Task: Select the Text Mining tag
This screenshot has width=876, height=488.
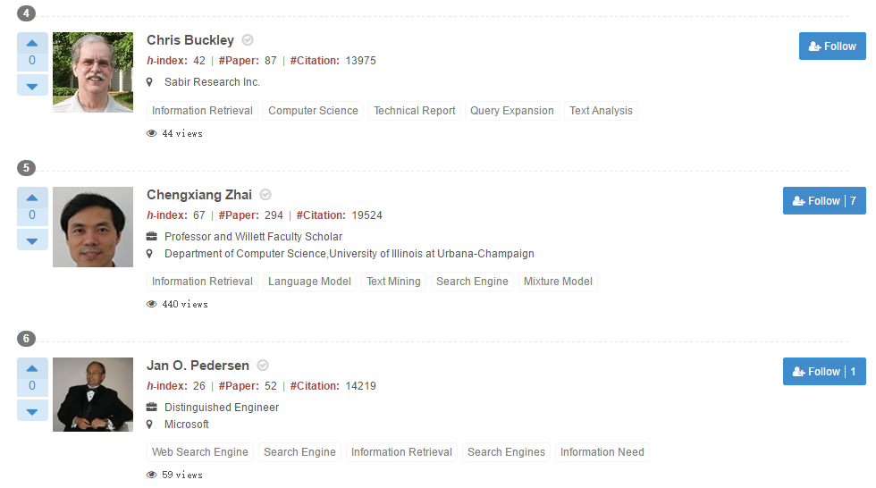Action: 393,282
